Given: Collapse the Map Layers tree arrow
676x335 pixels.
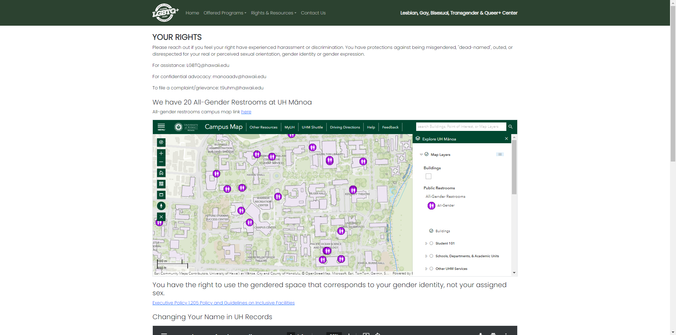Looking at the screenshot, I should coord(421,155).
